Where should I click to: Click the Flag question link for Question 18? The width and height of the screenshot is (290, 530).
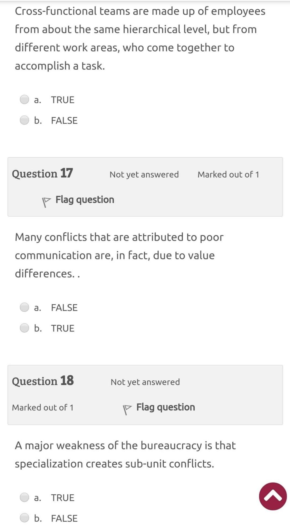165,407
